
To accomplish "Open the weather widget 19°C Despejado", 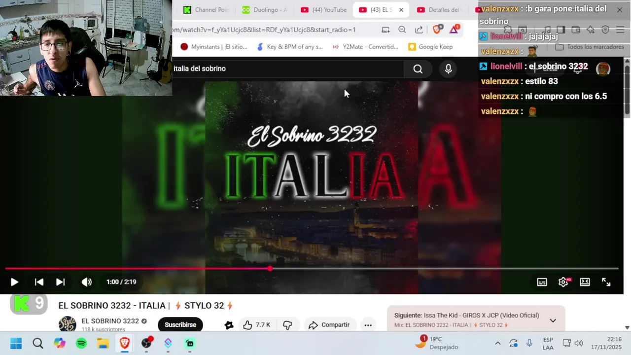I will tap(437, 343).
